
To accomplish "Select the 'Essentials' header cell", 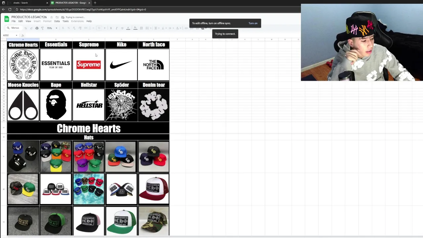I will point(56,45).
